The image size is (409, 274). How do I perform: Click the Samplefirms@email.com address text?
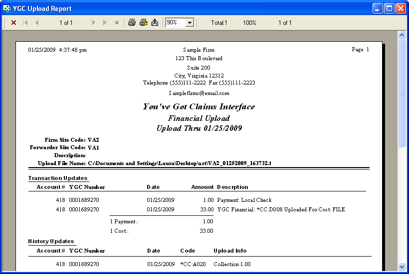point(199,93)
